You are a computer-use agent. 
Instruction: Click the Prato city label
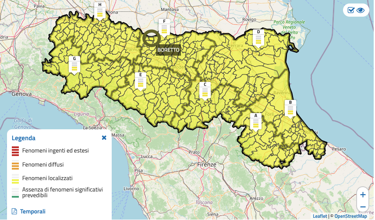pyautogui.click(x=194, y=153)
